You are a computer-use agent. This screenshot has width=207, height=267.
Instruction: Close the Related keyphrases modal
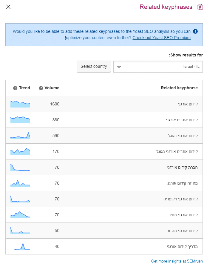(8, 7)
